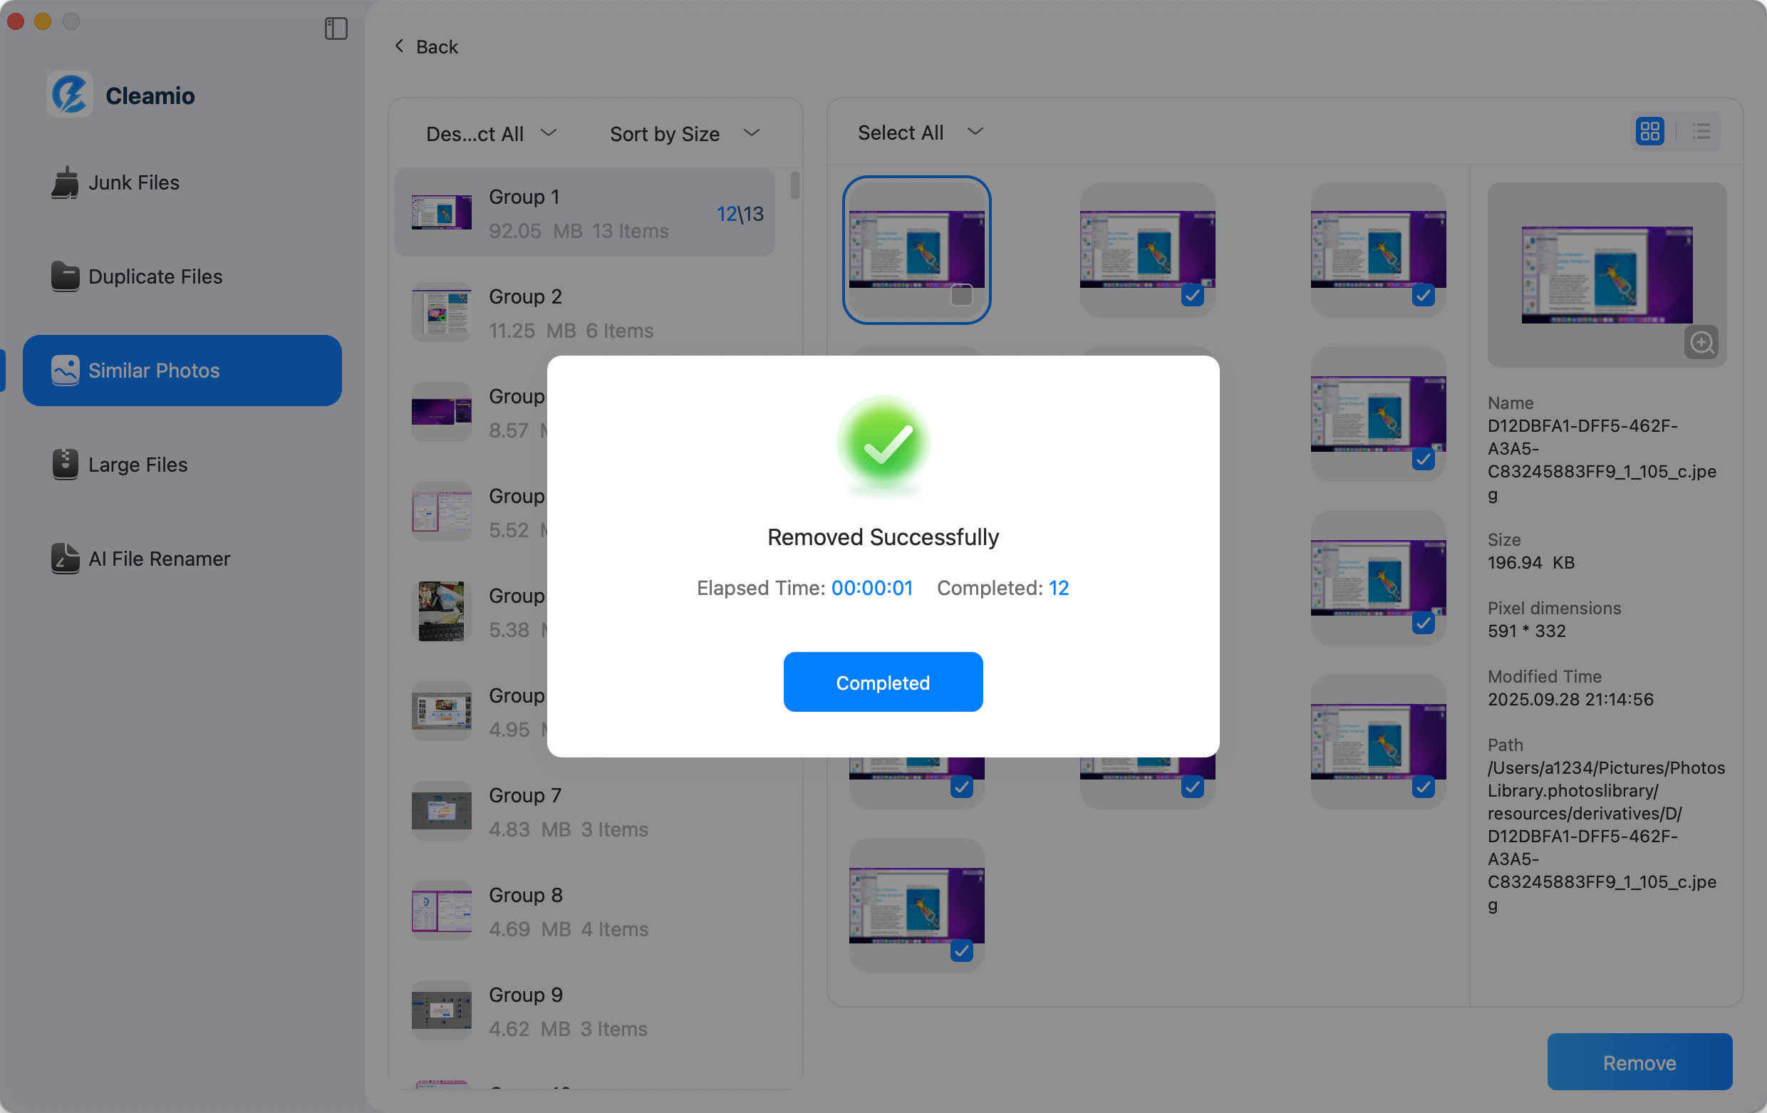Open the Sort by Size dropdown
1767x1113 pixels.
[683, 133]
